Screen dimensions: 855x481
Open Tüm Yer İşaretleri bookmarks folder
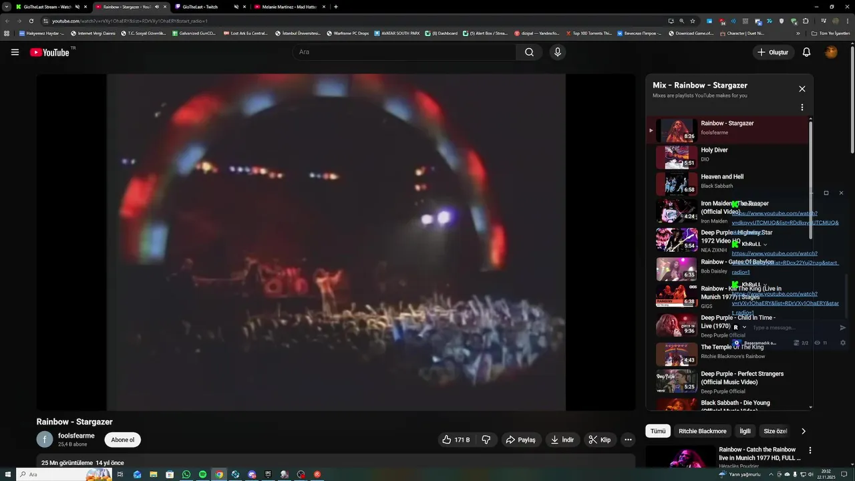830,33
